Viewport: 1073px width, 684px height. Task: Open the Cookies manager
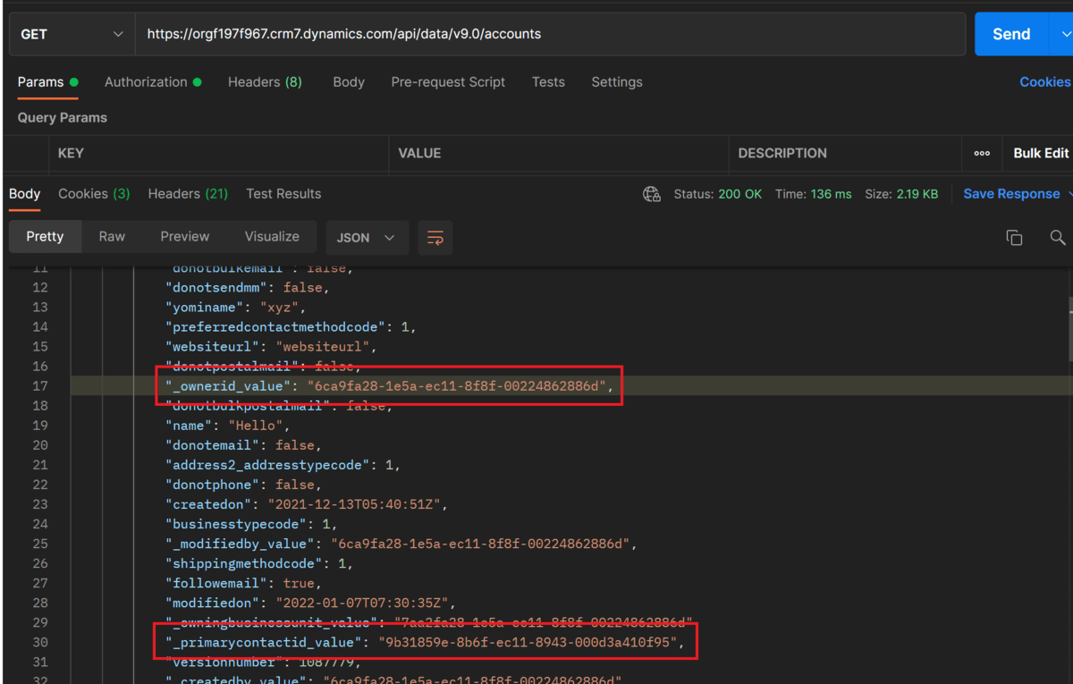pos(1044,81)
